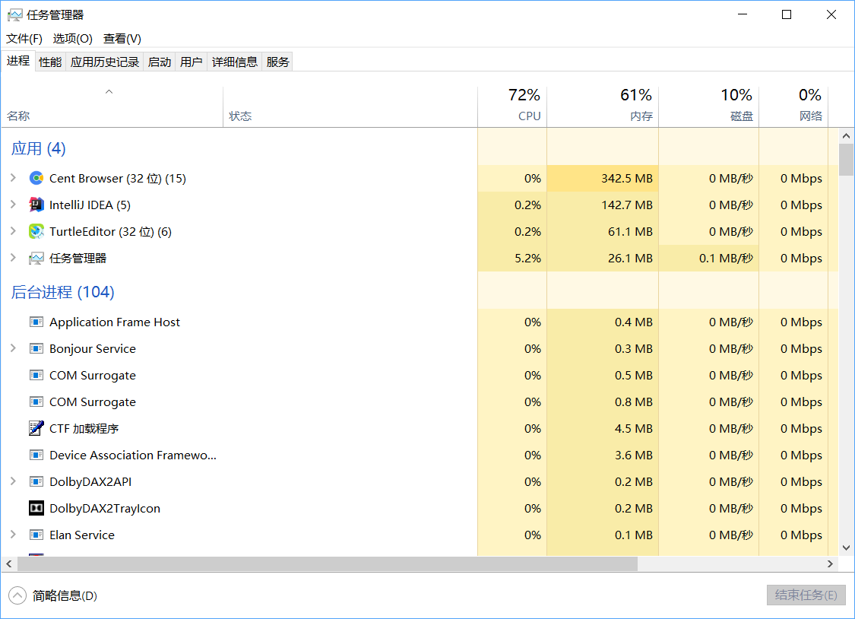The width and height of the screenshot is (855, 619).
Task: Expand the DolbyDAX2API entry
Action: (13, 481)
